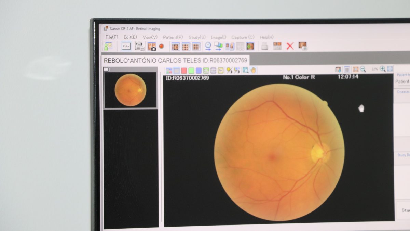410x231 pixels.
Task: Open the Help(H) menu
Action: (266, 37)
